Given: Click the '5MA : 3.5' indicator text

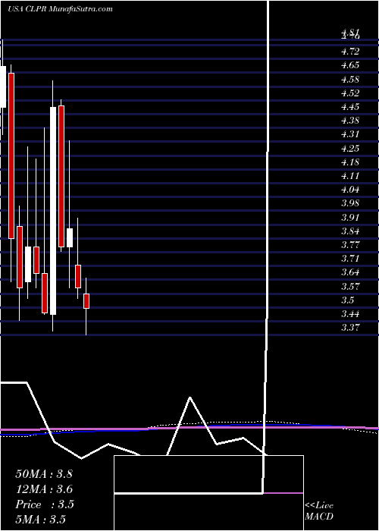Looking at the screenshot, I should coord(40,520).
